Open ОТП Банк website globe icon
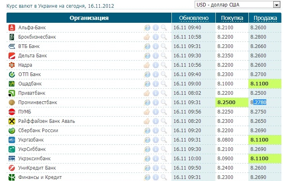283x181 pixels. pos(147,74)
